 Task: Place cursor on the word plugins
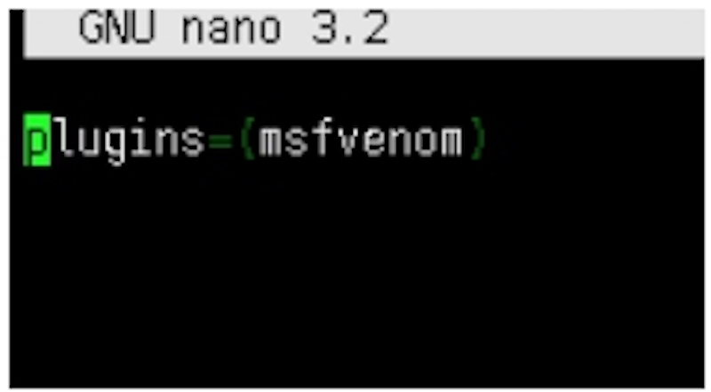pos(115,140)
